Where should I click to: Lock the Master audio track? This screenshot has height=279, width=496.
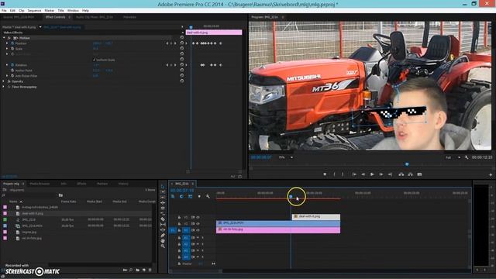tap(179, 263)
